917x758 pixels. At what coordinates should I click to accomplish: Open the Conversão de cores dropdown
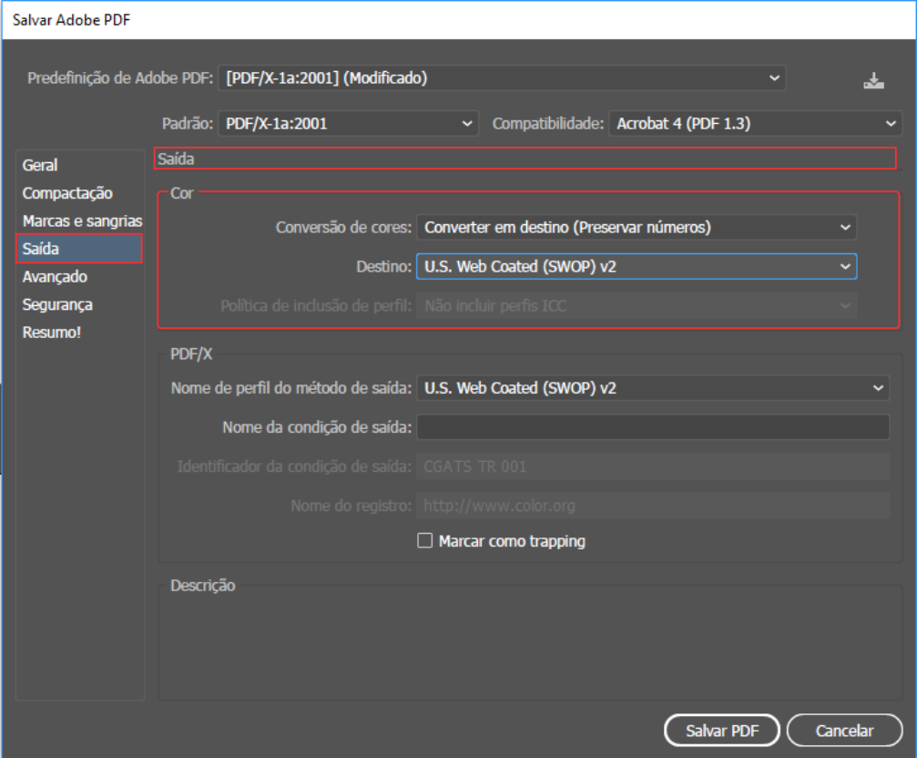click(x=636, y=227)
